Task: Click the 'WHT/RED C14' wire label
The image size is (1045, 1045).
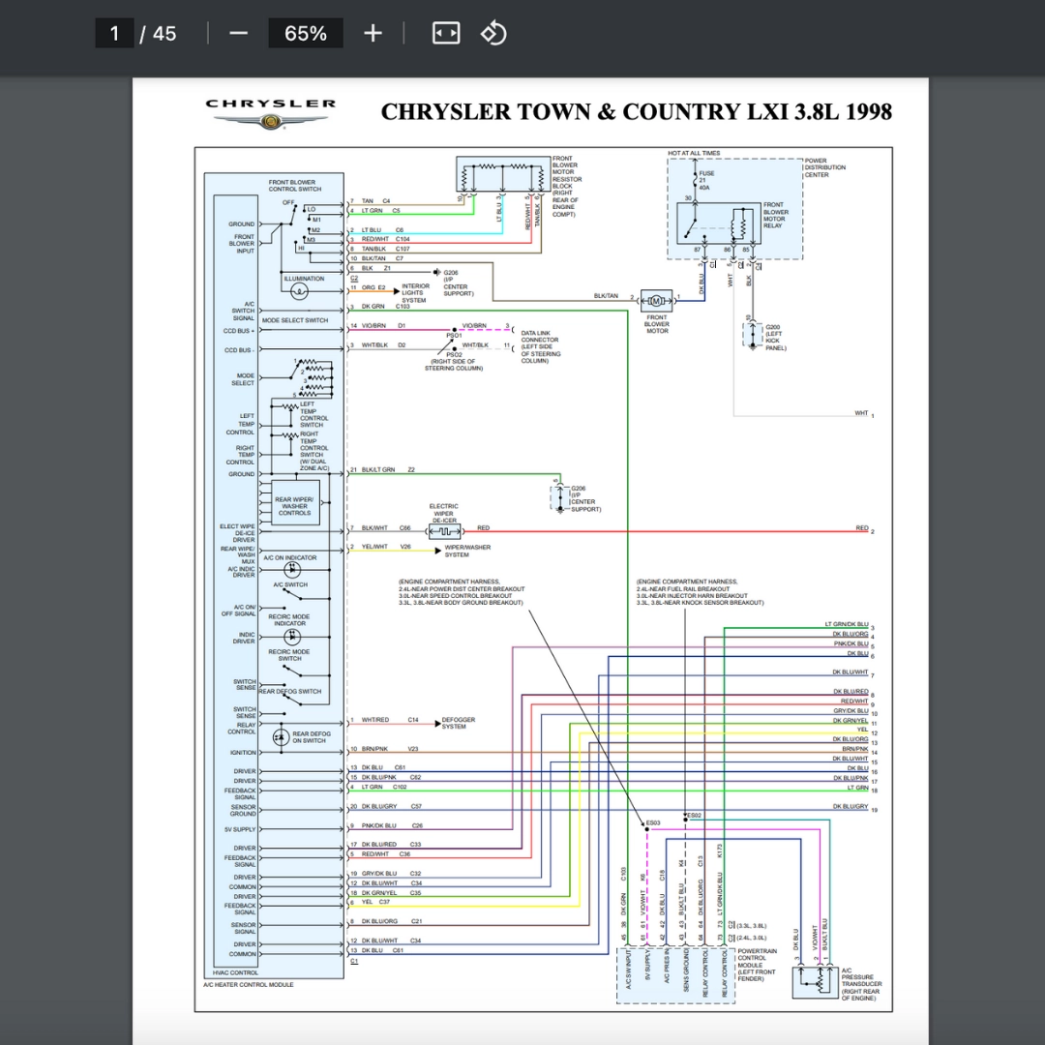Action: pyautogui.click(x=390, y=720)
